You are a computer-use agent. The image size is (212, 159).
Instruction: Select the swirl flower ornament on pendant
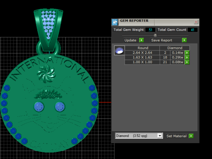[46, 74]
